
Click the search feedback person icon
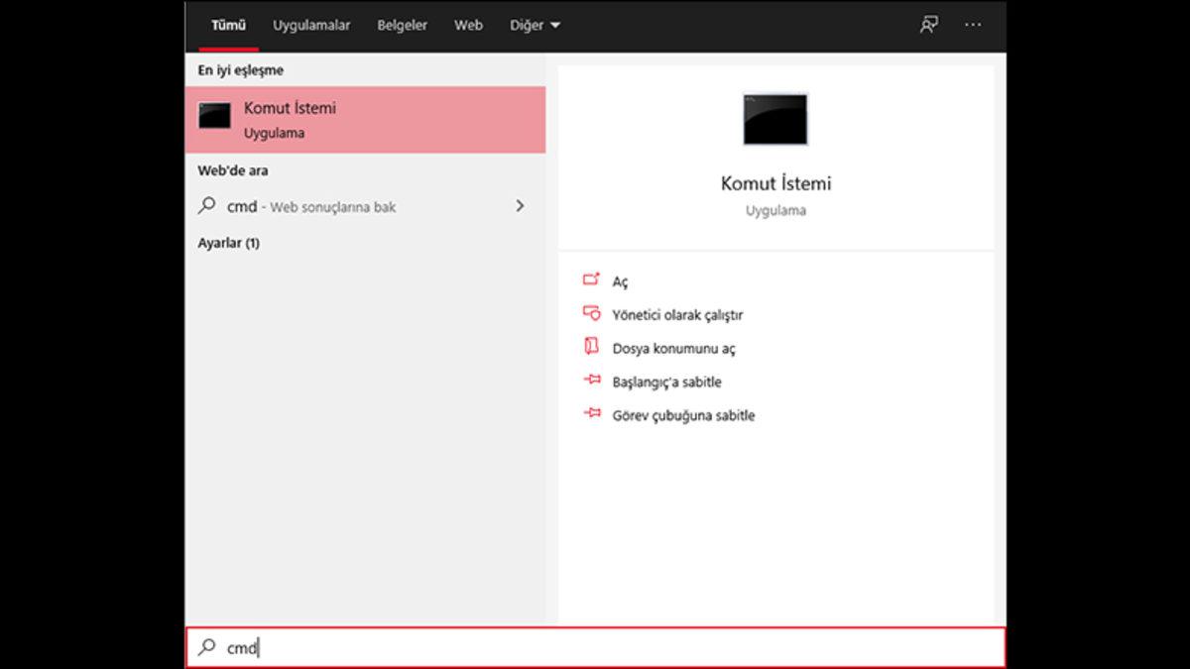point(926,25)
